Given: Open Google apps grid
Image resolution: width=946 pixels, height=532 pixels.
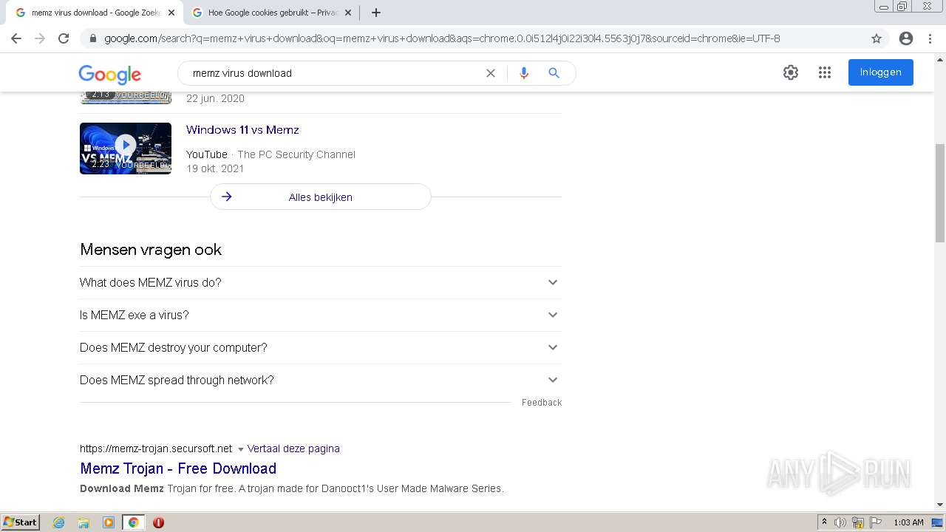Looking at the screenshot, I should coord(825,72).
